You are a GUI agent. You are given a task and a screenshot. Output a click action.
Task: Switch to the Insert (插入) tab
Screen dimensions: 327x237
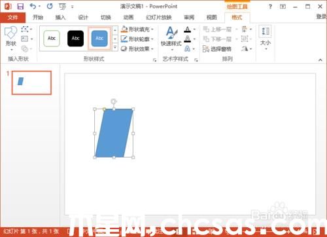coord(60,17)
